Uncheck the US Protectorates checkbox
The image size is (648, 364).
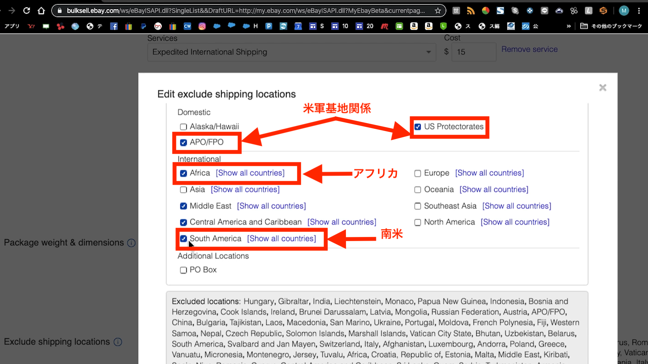point(417,127)
